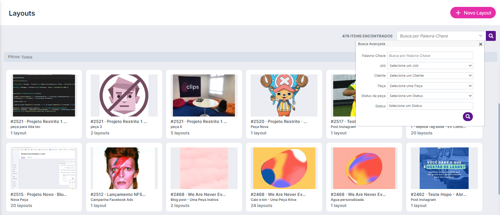Open the code screenshot thumbnail for peça para tida tec
This screenshot has height=215, width=500.
pyautogui.click(x=44, y=95)
